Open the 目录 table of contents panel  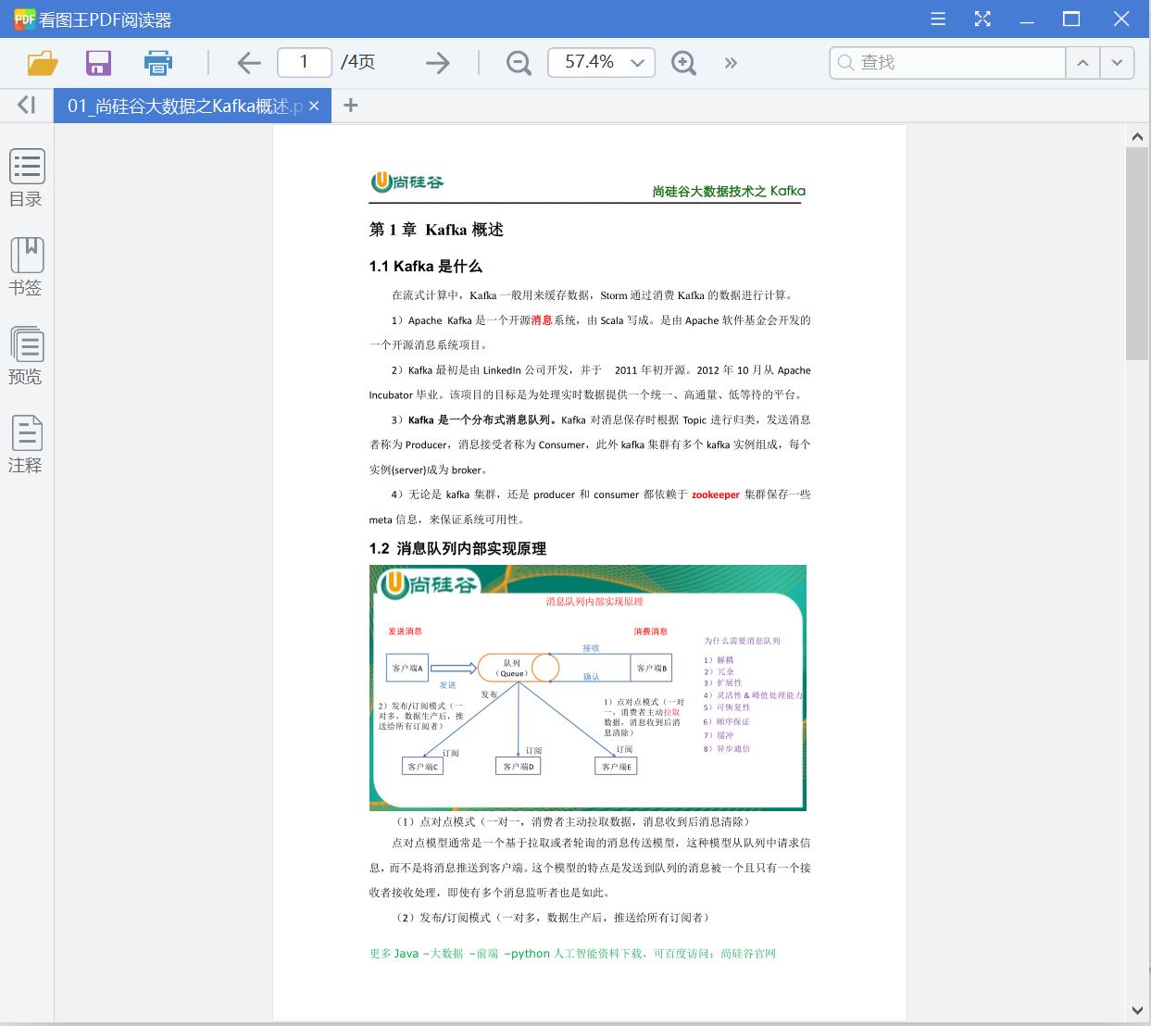pos(26,179)
